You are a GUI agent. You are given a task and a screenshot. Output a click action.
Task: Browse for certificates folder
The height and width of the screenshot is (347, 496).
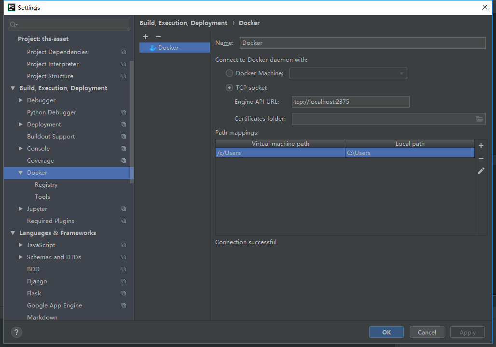480,119
